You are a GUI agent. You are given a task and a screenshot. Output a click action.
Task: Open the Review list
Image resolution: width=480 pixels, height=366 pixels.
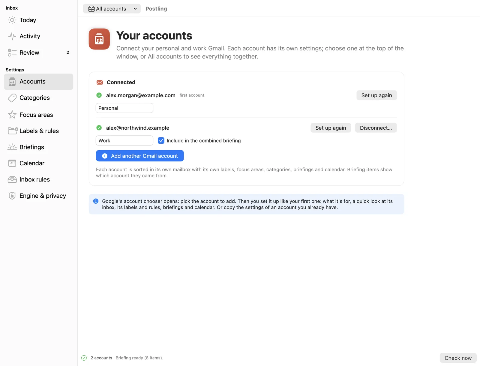coord(38,52)
